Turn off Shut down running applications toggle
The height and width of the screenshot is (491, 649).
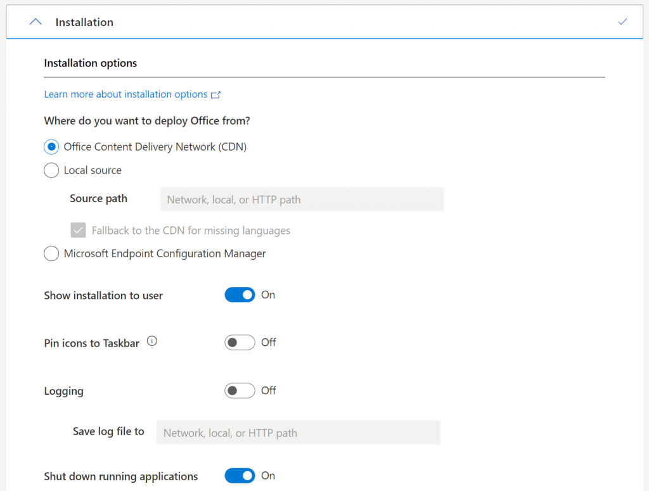(x=240, y=476)
